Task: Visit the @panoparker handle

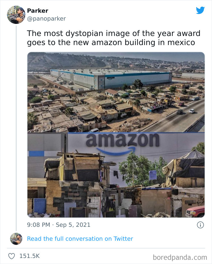Action: (46, 18)
